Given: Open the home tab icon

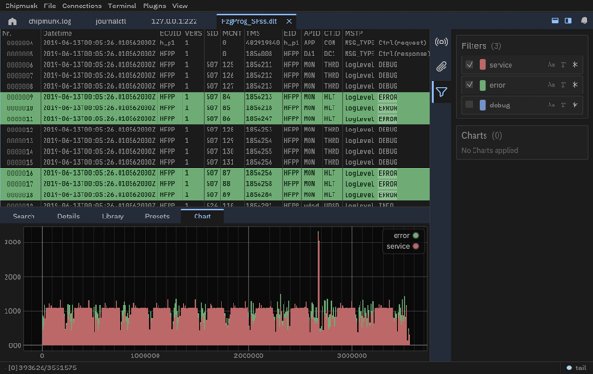Looking at the screenshot, I should pyautogui.click(x=12, y=21).
